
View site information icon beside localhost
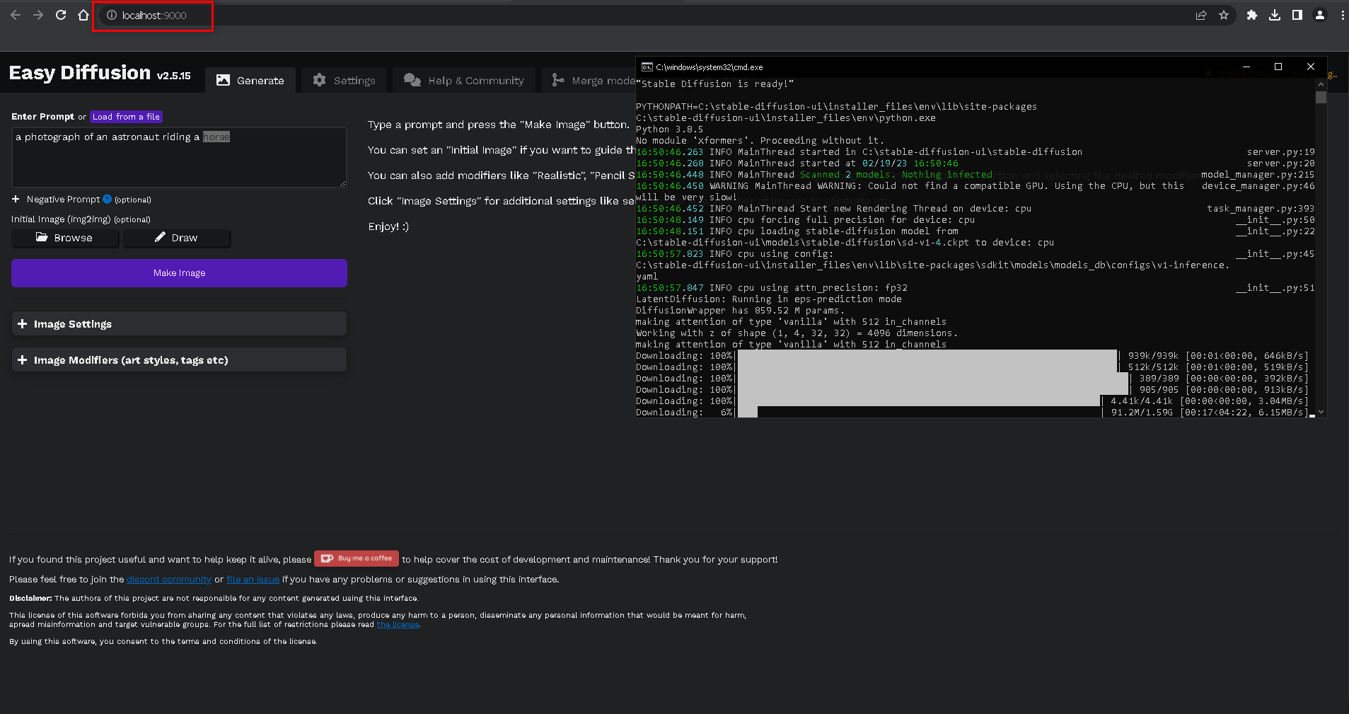tap(112, 15)
